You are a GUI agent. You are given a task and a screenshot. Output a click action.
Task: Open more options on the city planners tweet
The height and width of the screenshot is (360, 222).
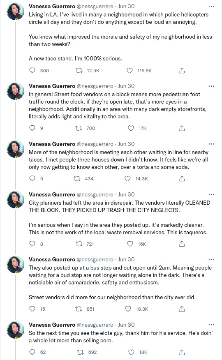[x=211, y=194]
